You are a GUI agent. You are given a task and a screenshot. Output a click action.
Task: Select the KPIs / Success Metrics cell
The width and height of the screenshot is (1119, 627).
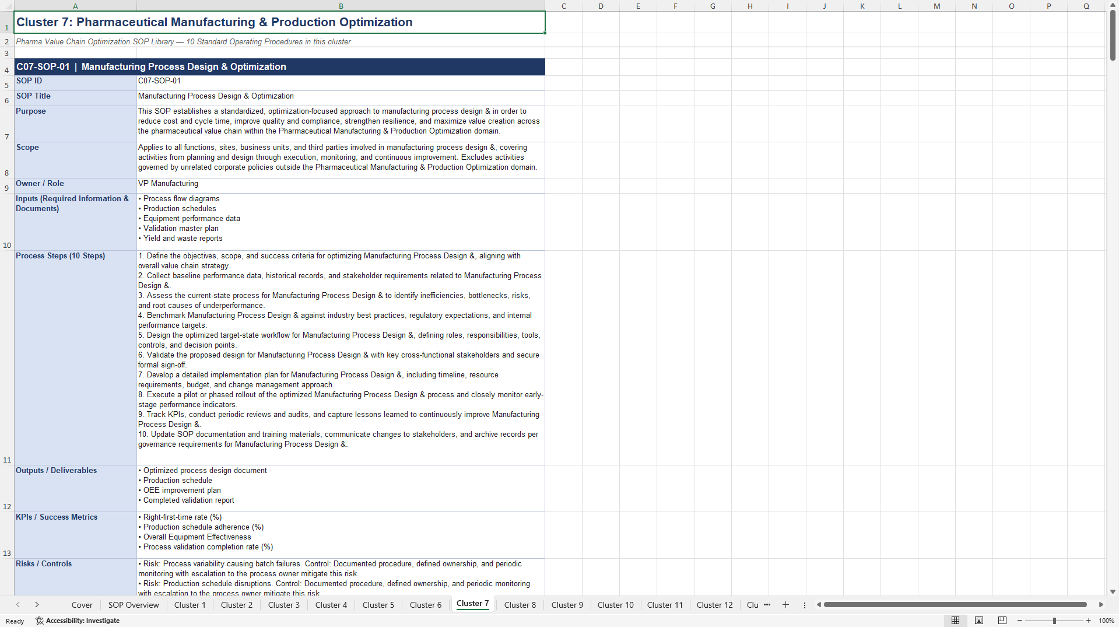[75, 535]
